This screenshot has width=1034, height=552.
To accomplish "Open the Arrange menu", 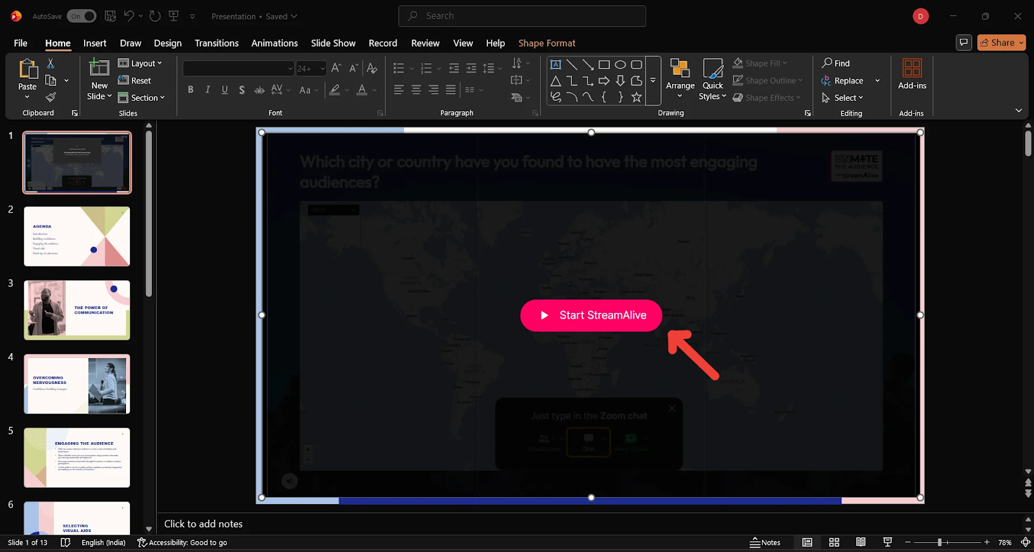I will 680,79.
